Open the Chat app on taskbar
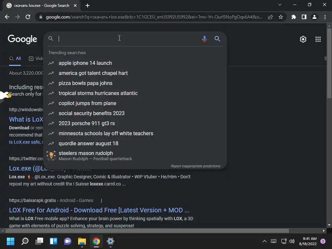Viewport: 332px width, 249px height. (67, 241)
